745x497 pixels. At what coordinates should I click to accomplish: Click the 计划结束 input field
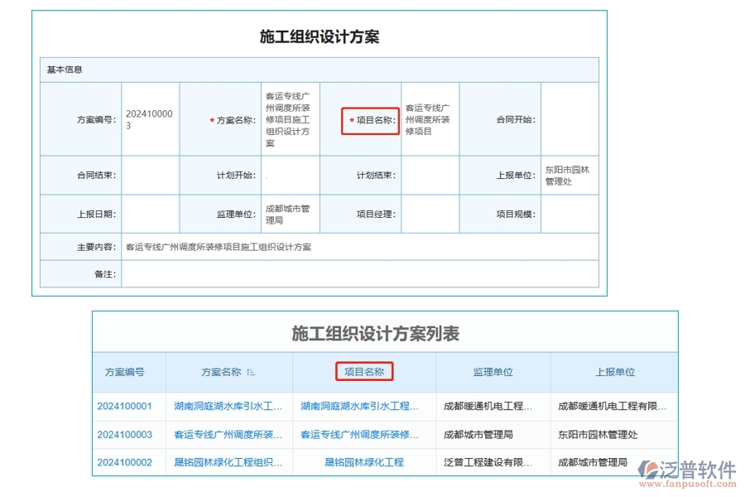click(x=430, y=174)
